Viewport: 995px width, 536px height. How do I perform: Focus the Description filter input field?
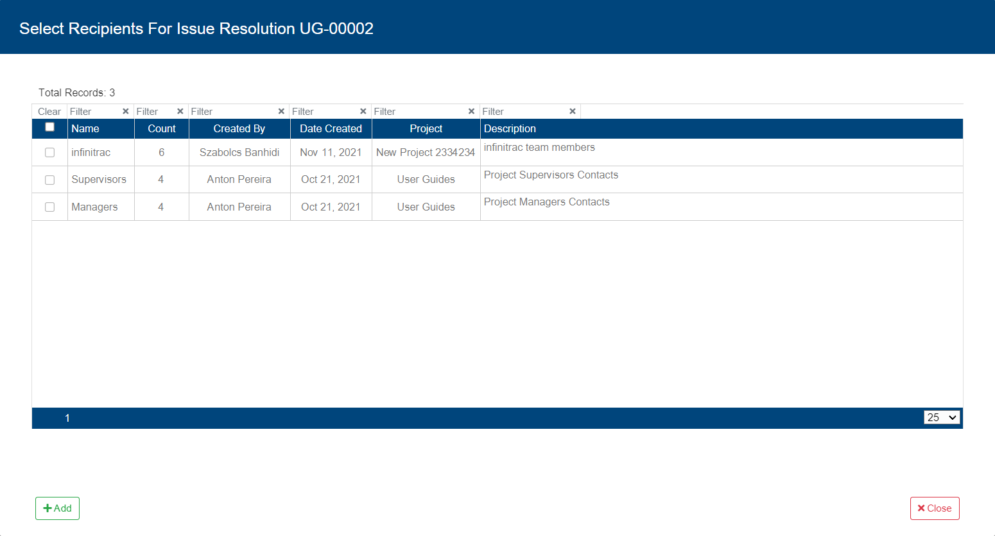tap(524, 112)
